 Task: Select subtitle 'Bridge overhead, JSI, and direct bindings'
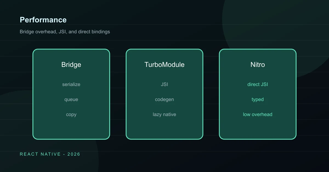pyautogui.click(x=65, y=32)
